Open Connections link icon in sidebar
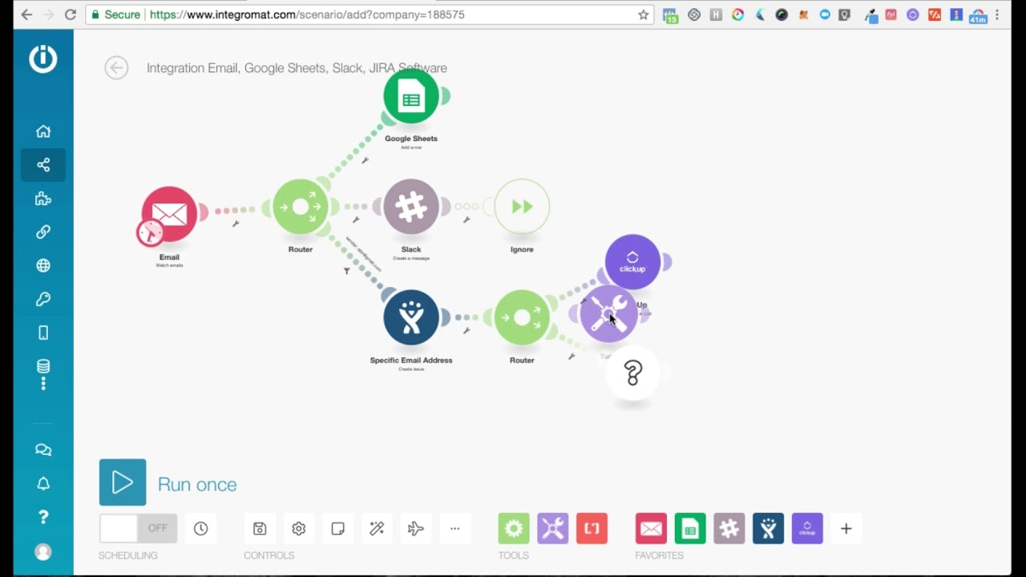1026x577 pixels. [43, 232]
